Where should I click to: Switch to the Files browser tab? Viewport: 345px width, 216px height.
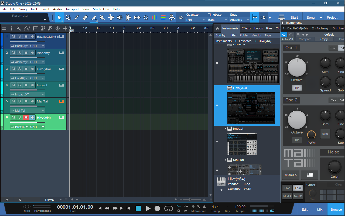[x=269, y=28]
